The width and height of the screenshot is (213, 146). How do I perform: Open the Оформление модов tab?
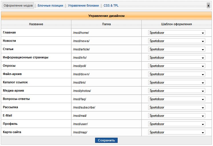(x=18, y=5)
